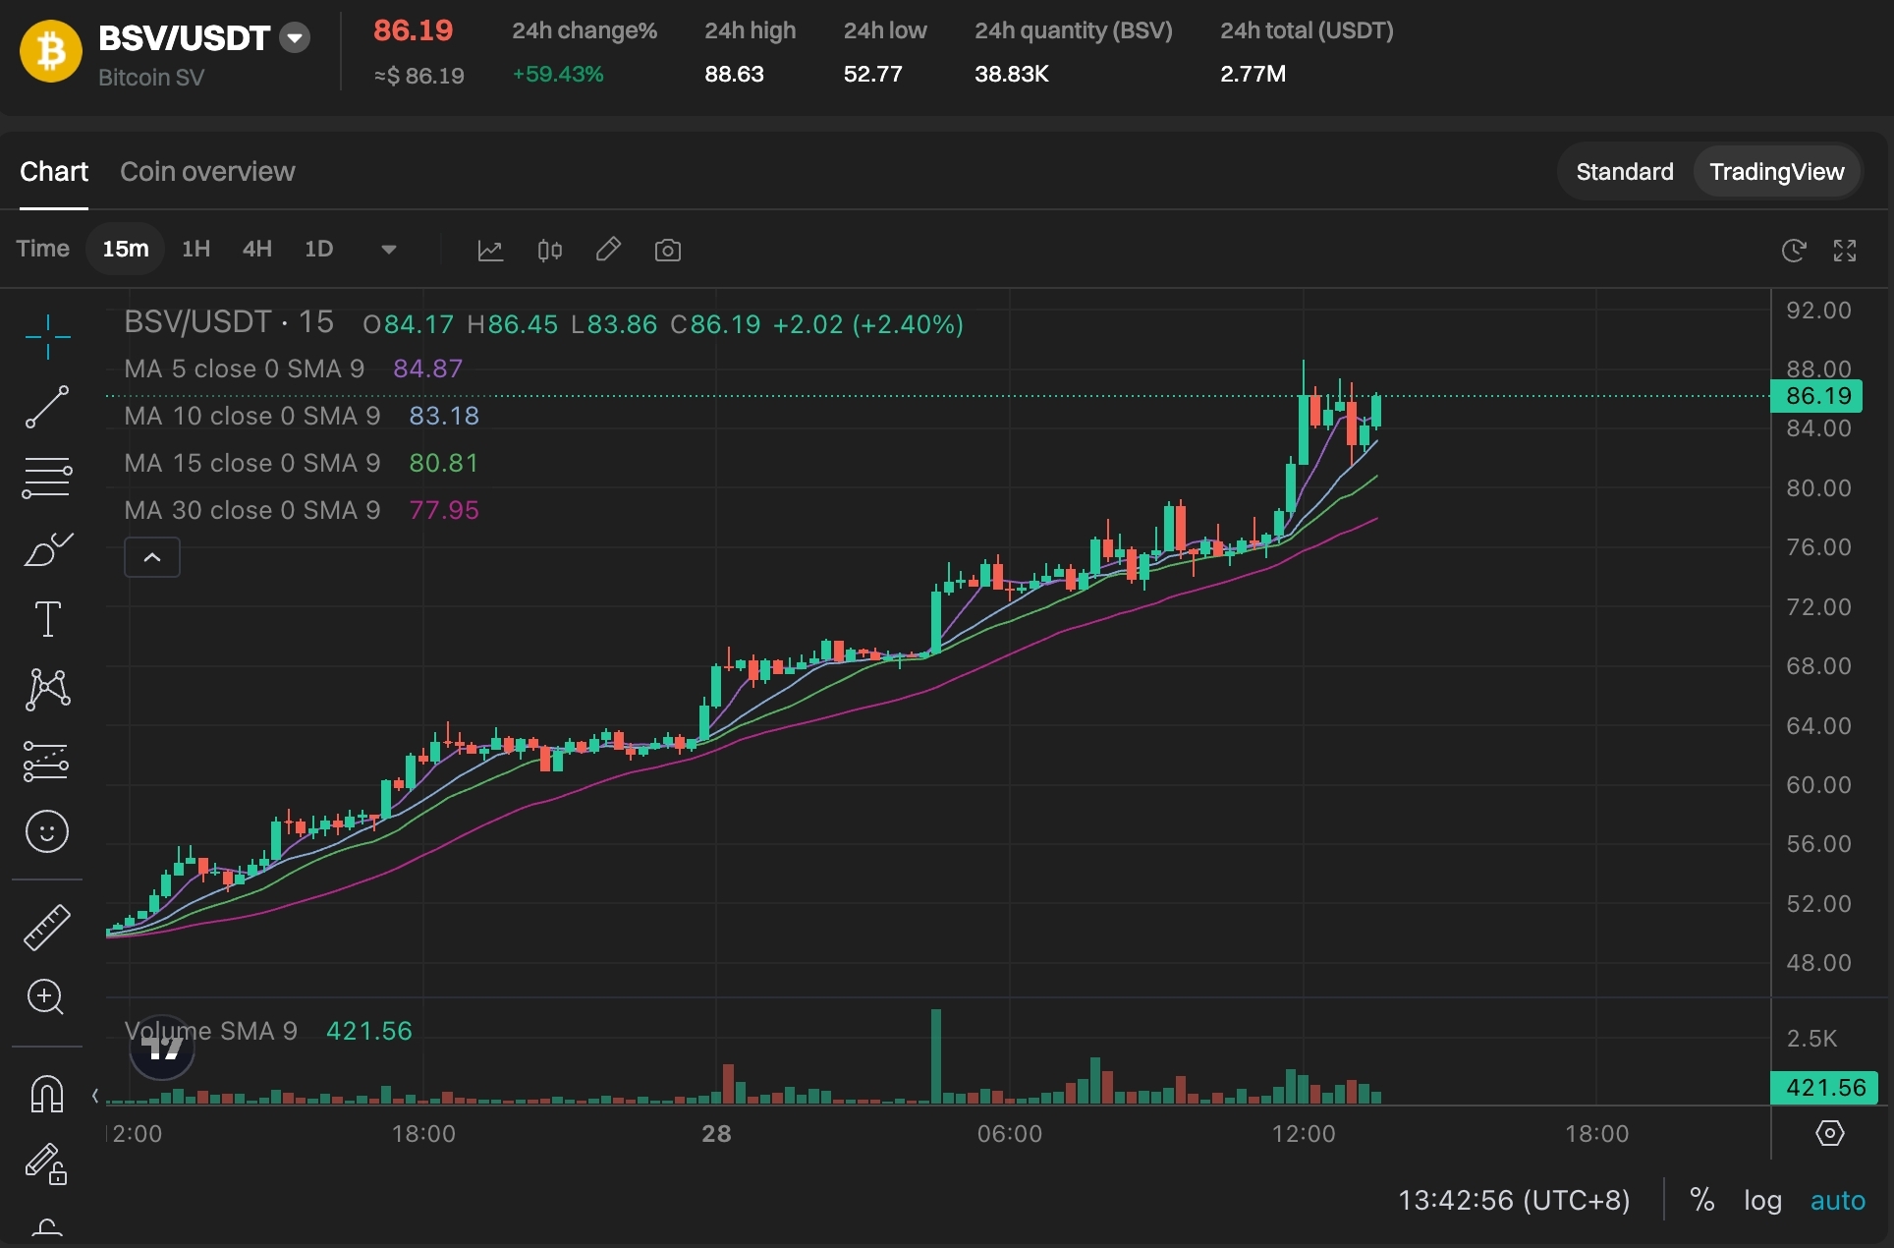Expand the left toolbar collapse arrow
This screenshot has height=1248, width=1894.
95,1095
